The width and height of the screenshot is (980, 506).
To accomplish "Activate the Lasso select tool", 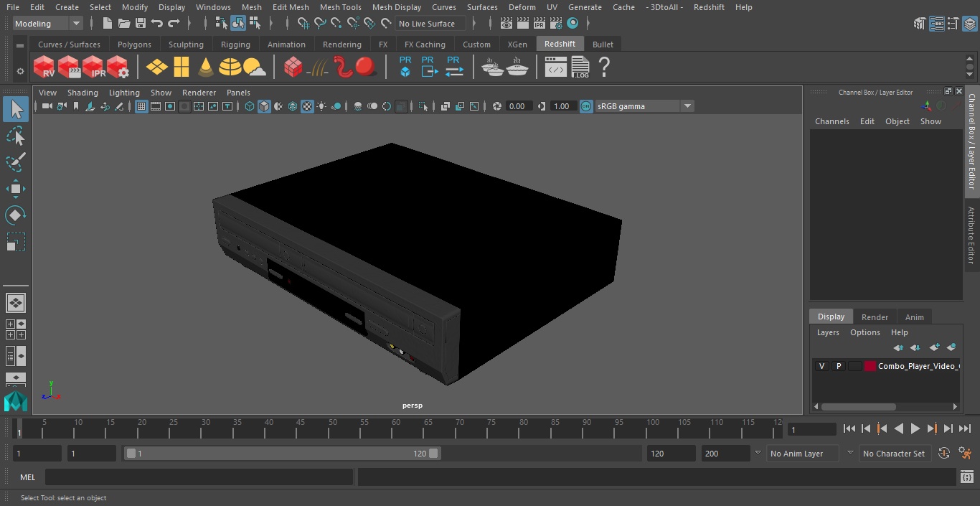I will (x=16, y=136).
